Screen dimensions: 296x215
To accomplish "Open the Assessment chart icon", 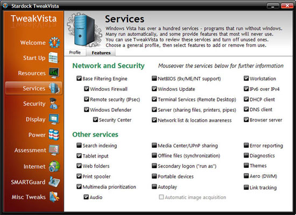I will [x=54, y=150].
